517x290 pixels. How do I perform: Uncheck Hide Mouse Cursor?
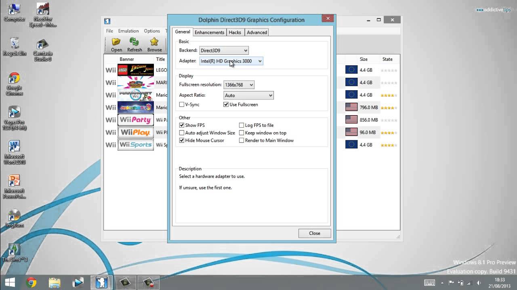(x=182, y=141)
